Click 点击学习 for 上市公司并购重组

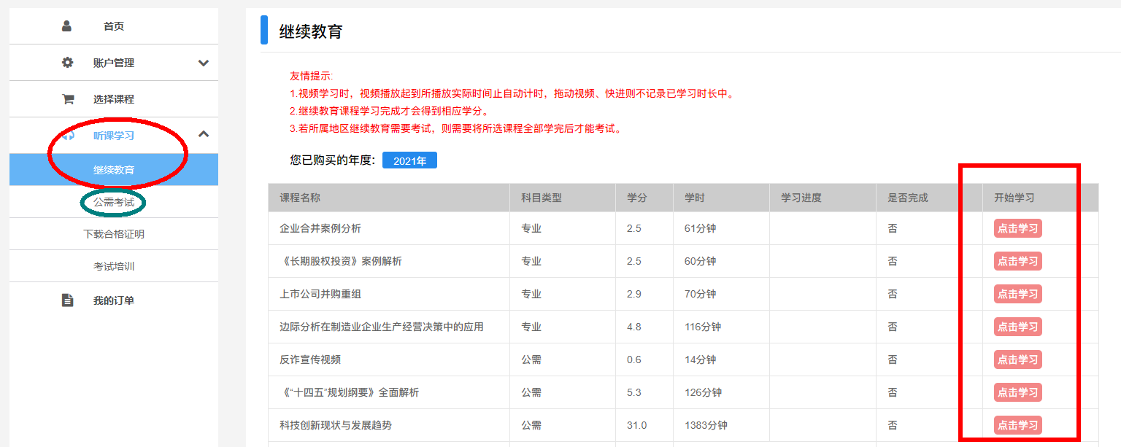coord(1017,294)
